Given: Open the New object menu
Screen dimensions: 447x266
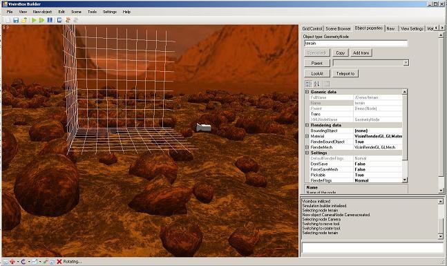Looking at the screenshot, I should click(x=42, y=12).
